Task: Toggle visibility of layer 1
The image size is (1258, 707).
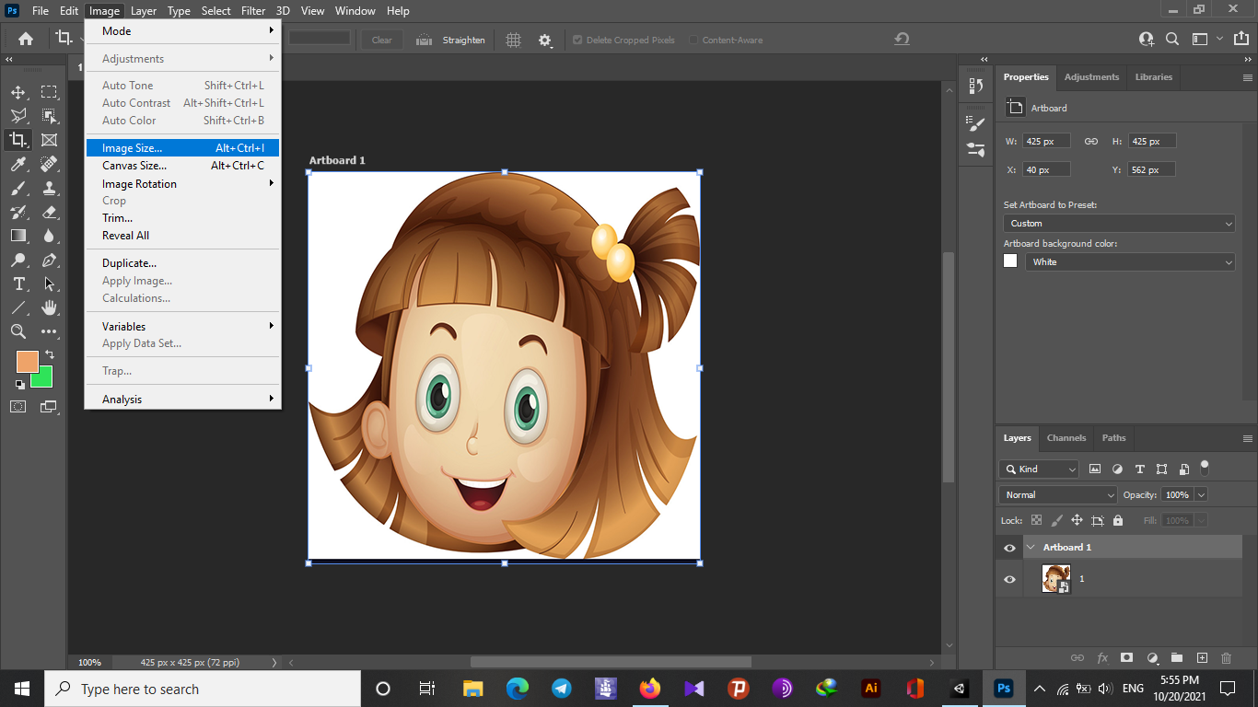Action: coord(1009,579)
